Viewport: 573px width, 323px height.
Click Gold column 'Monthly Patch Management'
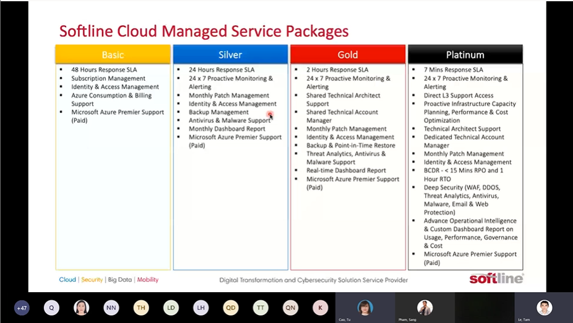point(347,128)
